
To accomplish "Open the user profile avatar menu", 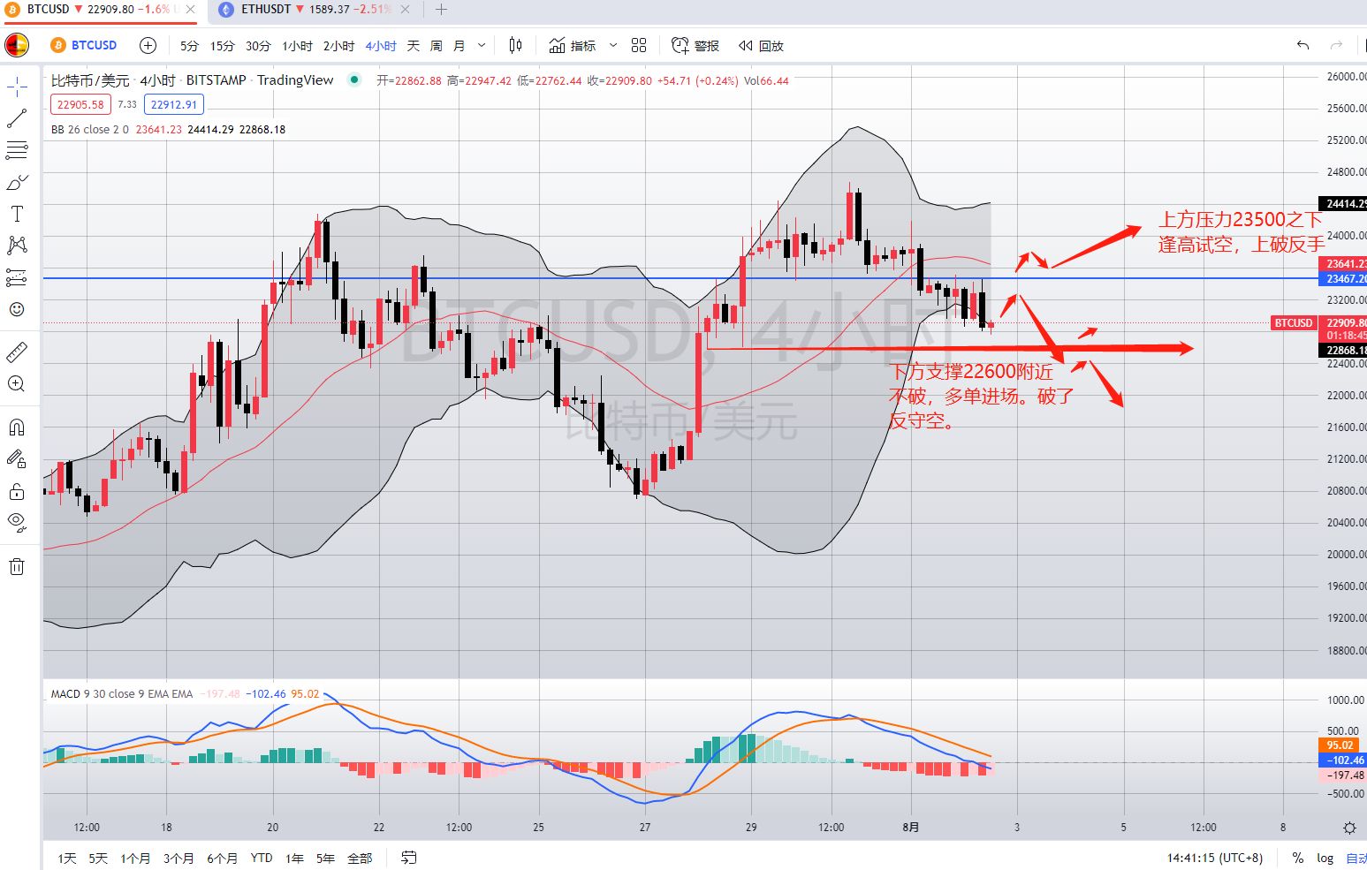I will coord(17,45).
